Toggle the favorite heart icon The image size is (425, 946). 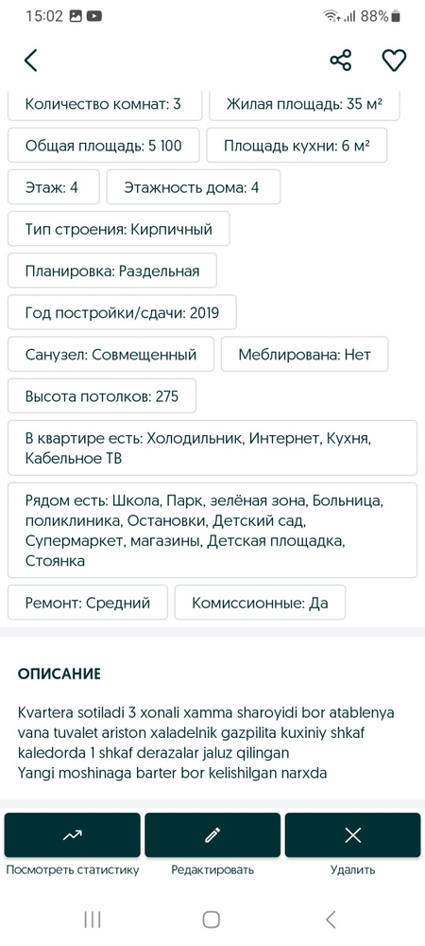[394, 61]
